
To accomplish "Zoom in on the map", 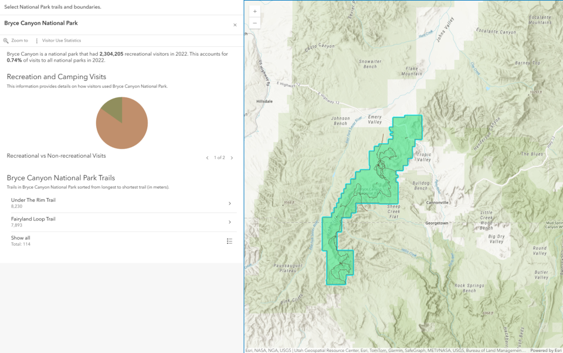I will 255,12.
